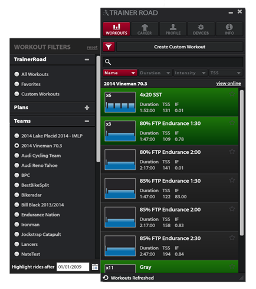Viewport: 256px width, 289px height.
Task: Click the reset filters link
Action: pos(92,47)
